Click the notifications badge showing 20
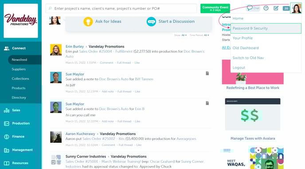The height and width of the screenshot is (169, 305). click(x=286, y=8)
